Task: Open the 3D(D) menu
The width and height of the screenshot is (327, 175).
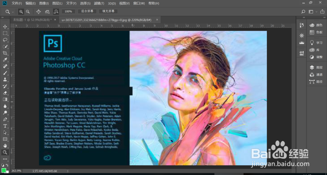Action: [x=112, y=3]
